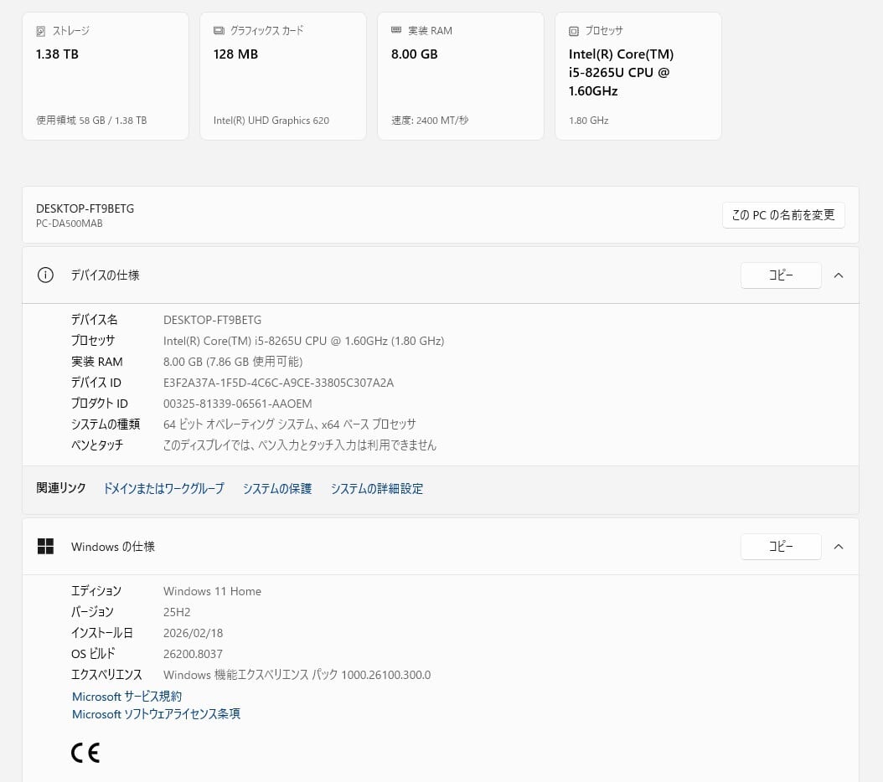This screenshot has width=883, height=782.
Task: Click the CE mark logo
Action: (x=85, y=753)
